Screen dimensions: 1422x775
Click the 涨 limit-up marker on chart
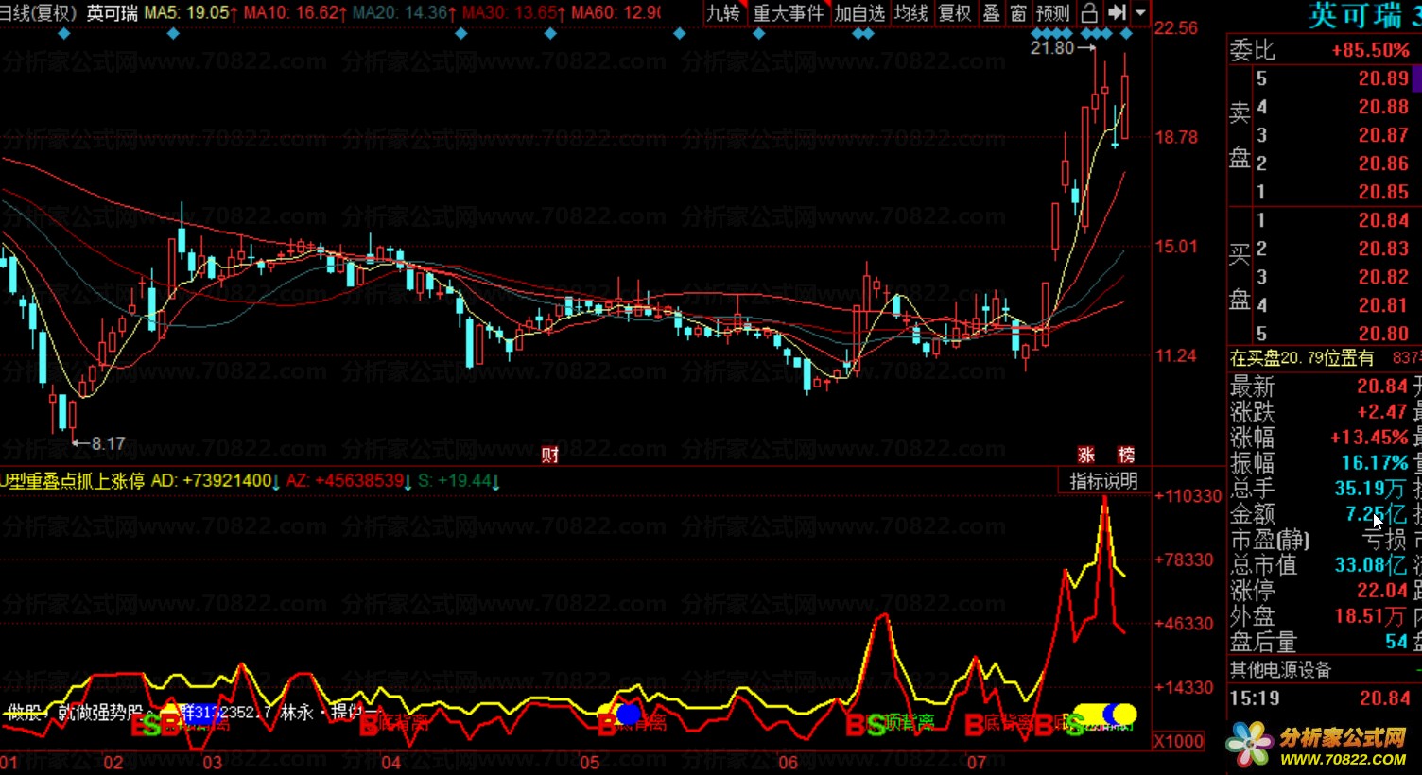(x=1086, y=455)
